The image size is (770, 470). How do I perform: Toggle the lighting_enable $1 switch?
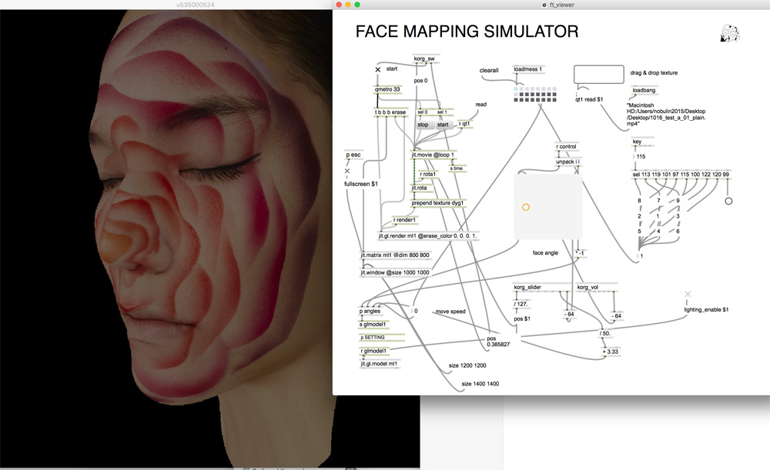coord(688,293)
